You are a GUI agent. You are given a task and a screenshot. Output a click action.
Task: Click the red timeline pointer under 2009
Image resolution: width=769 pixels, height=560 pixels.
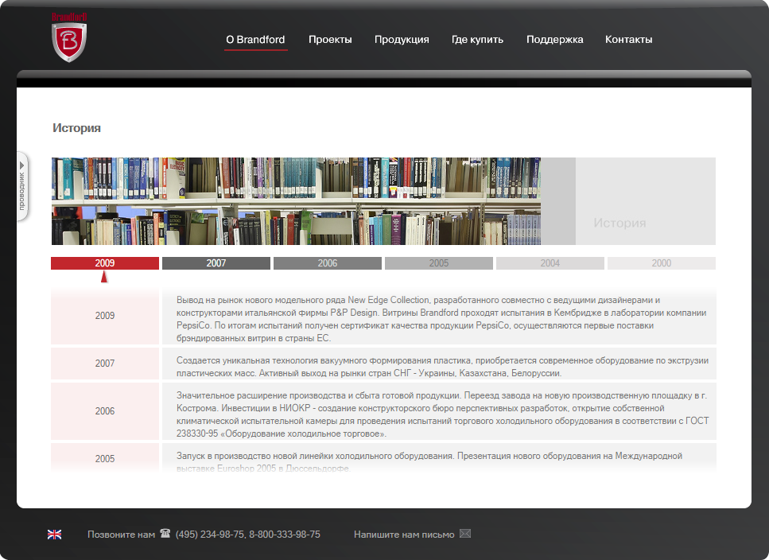point(104,277)
